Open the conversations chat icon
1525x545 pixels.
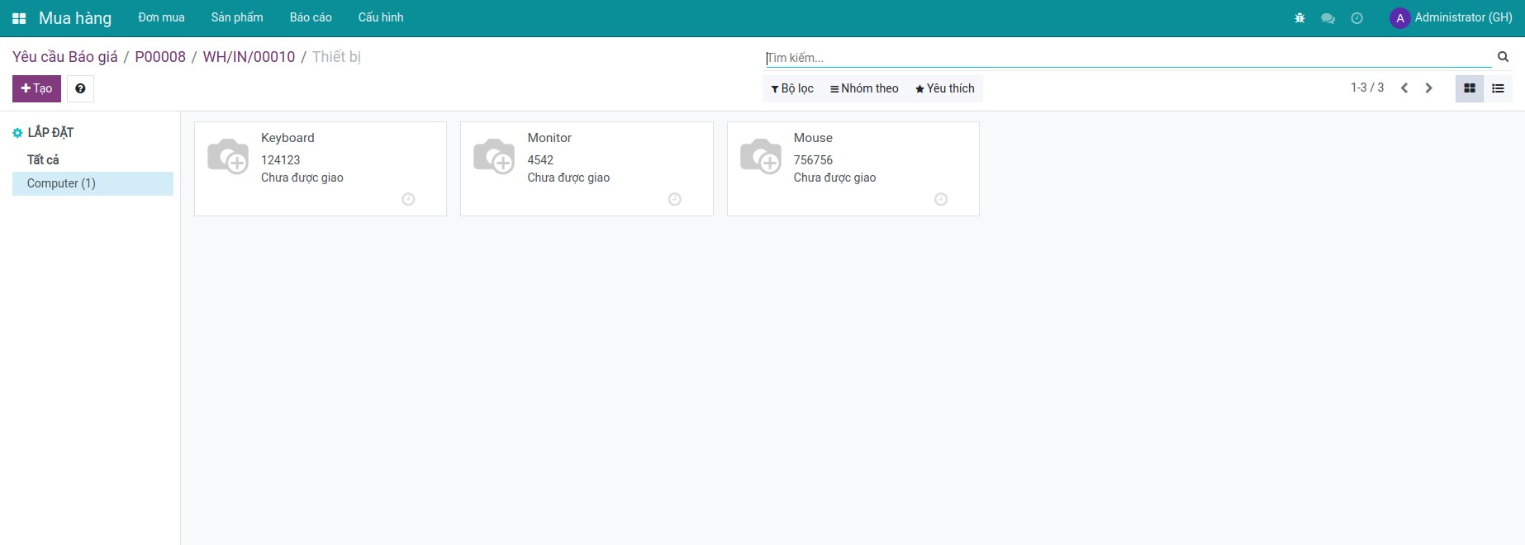coord(1328,18)
